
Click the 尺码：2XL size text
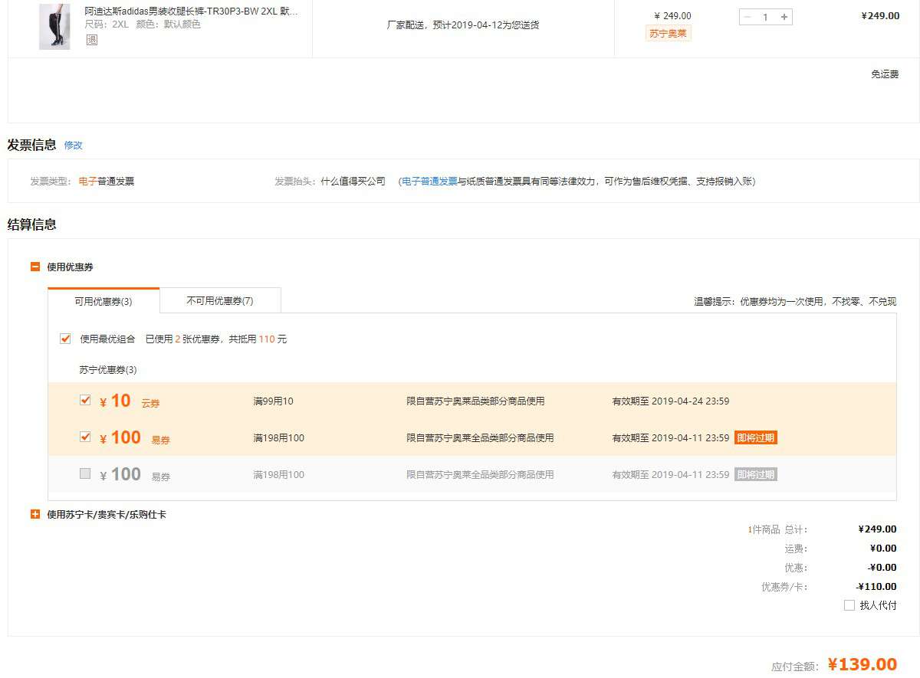coord(107,25)
